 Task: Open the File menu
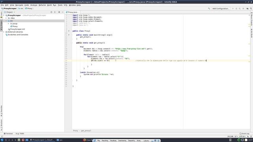click(2, 5)
